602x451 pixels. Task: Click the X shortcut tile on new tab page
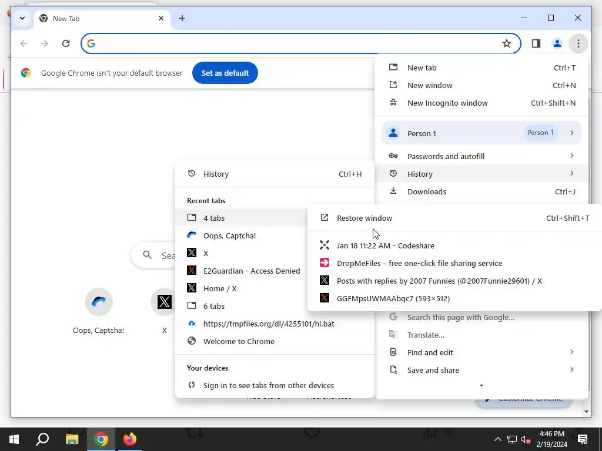(x=165, y=311)
